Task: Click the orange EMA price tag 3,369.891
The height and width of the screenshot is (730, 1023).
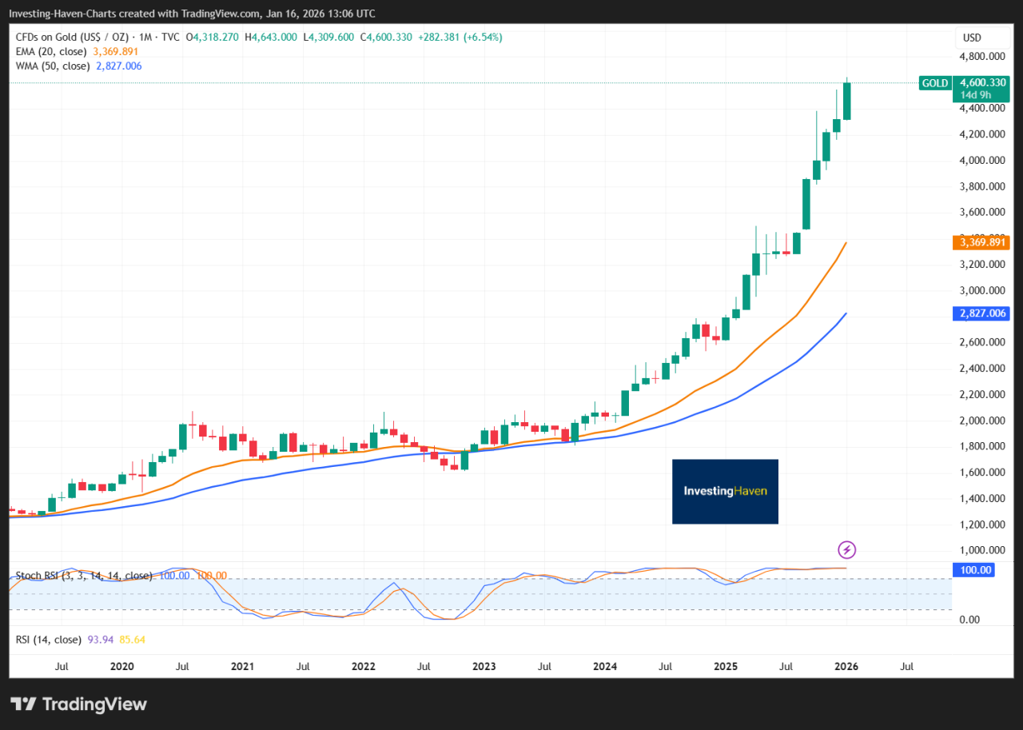Action: point(981,242)
